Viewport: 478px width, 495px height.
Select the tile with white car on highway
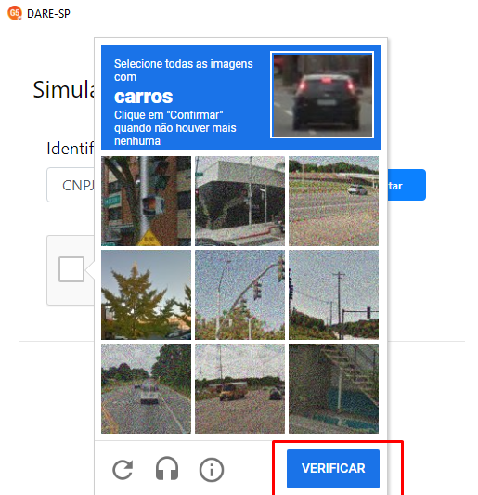point(333,201)
